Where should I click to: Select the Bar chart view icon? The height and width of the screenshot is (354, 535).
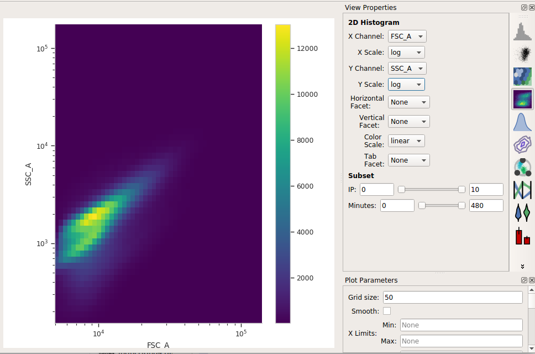click(x=522, y=236)
